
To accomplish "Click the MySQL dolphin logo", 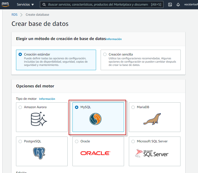I will 95,119.
